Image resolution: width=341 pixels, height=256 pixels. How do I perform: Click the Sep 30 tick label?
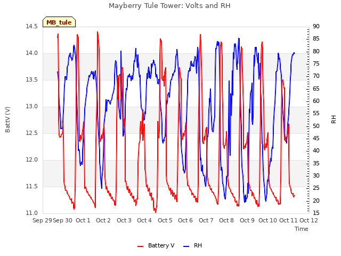[x=63, y=220]
